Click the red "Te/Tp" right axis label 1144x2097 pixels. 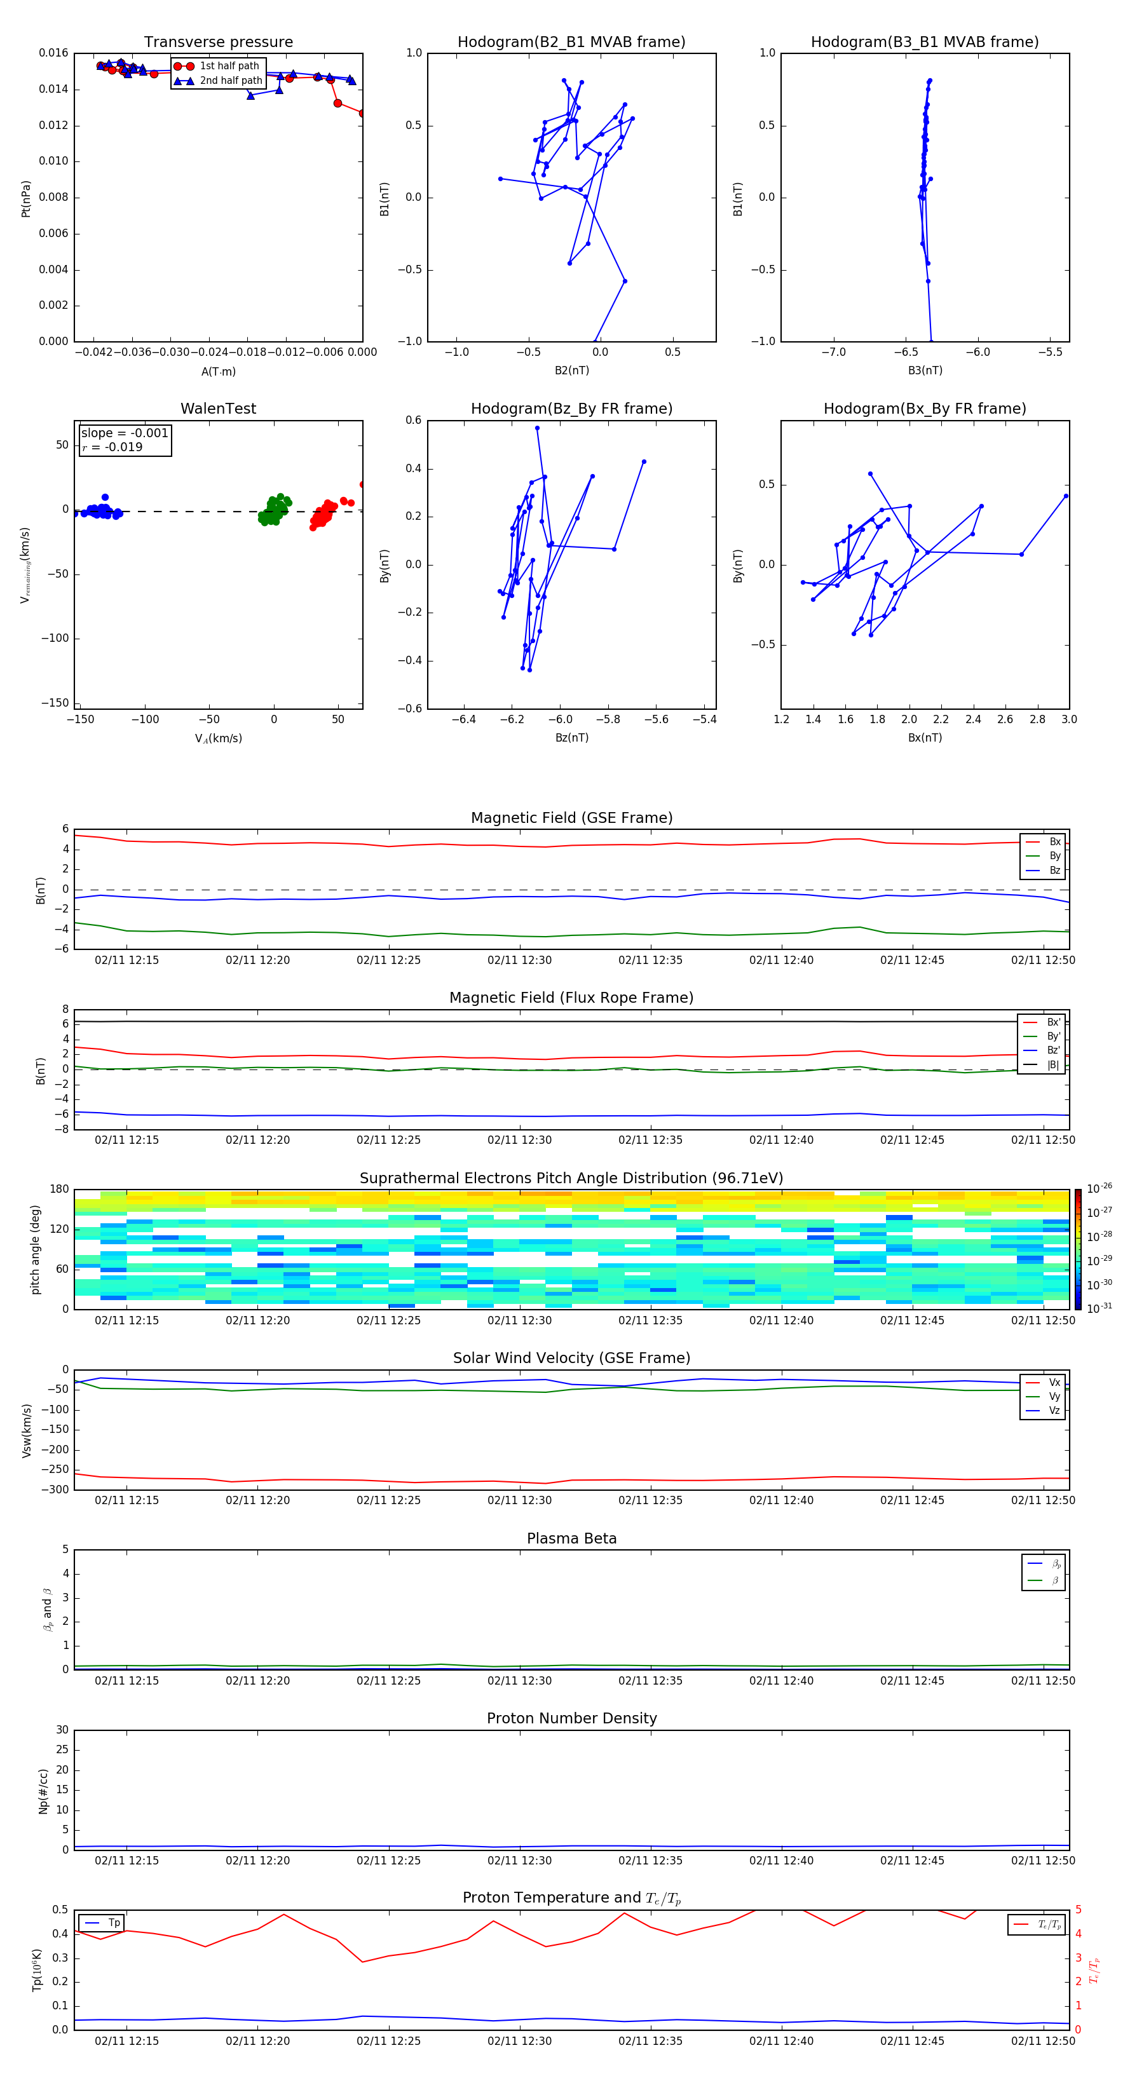tap(1094, 1970)
